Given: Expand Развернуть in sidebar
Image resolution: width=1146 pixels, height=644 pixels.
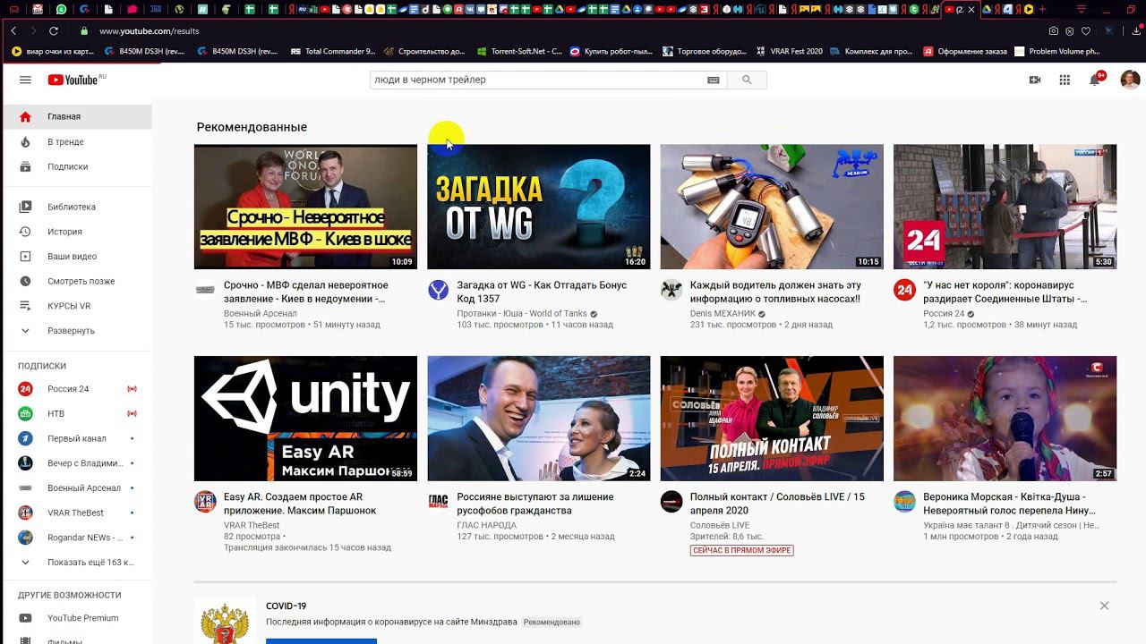Looking at the screenshot, I should point(76,330).
